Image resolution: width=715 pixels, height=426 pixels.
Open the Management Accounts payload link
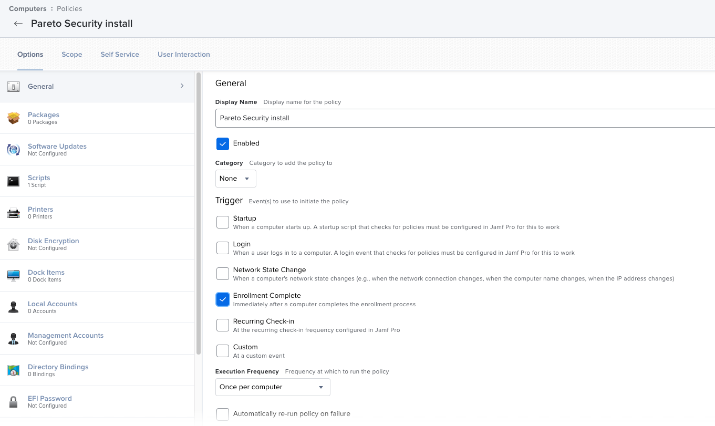(66, 335)
